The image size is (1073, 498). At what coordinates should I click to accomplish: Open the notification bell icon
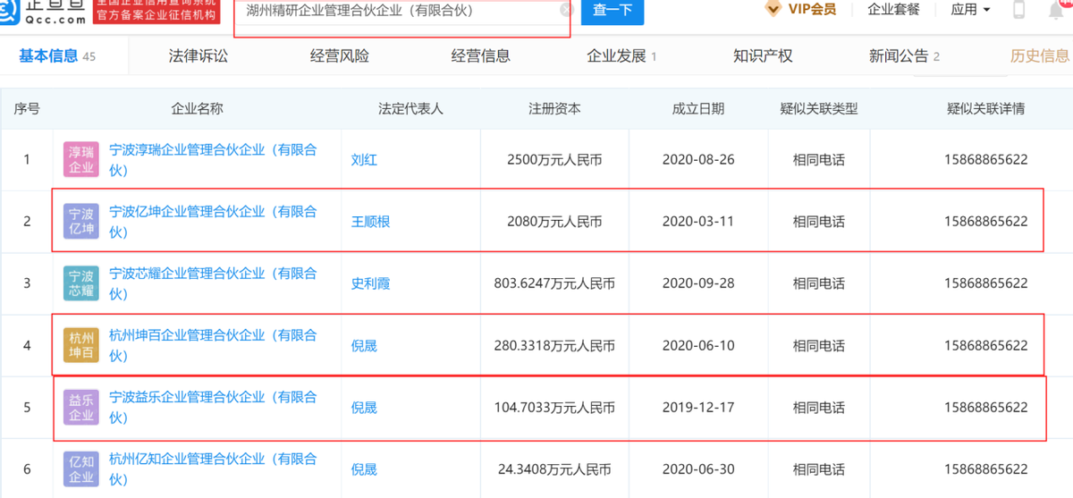click(1055, 10)
